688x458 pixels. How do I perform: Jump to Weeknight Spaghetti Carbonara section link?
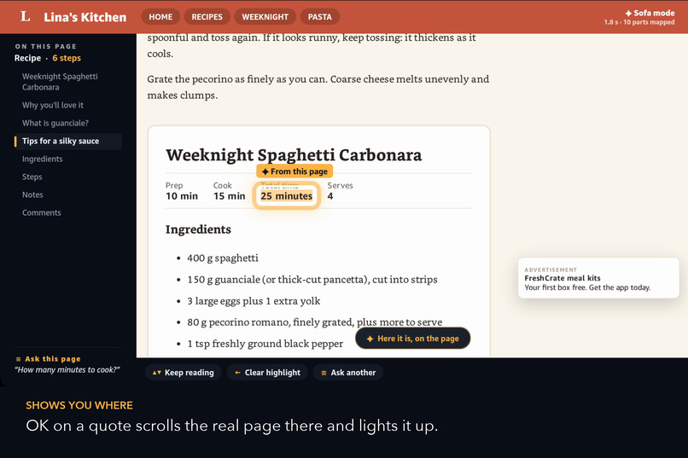click(x=60, y=82)
